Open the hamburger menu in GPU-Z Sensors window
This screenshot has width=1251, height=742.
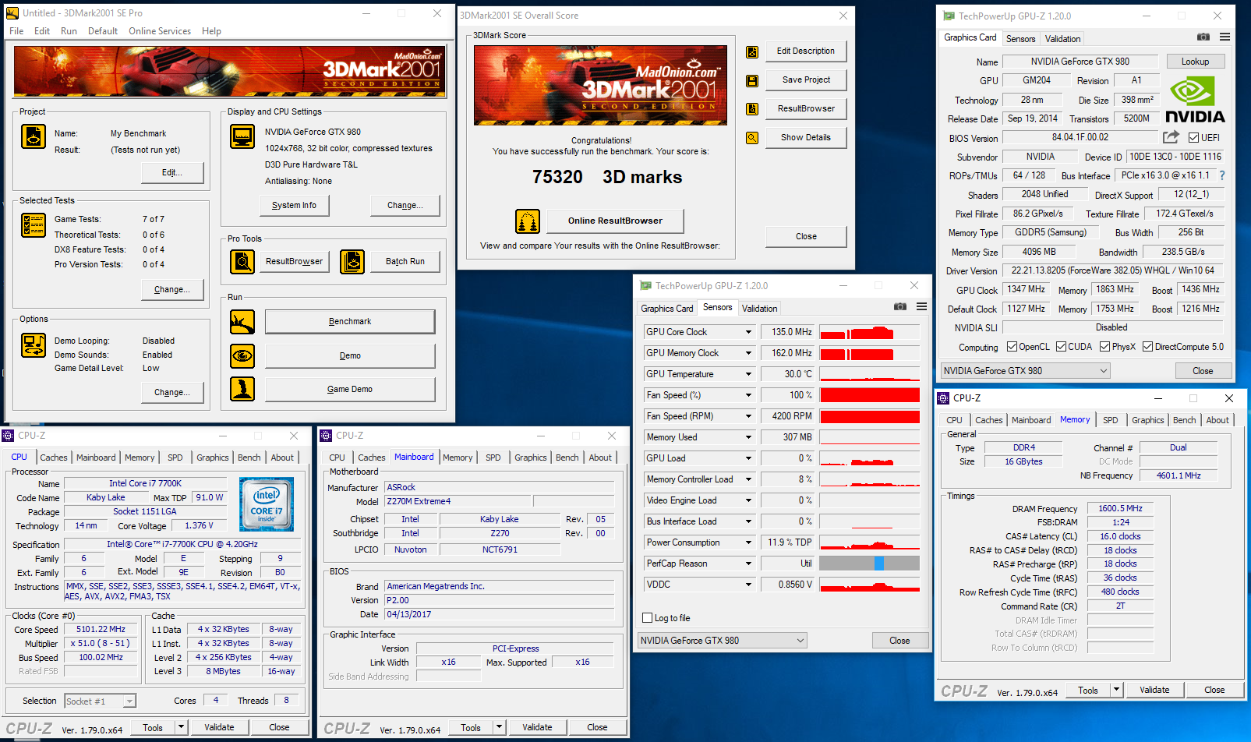click(922, 306)
